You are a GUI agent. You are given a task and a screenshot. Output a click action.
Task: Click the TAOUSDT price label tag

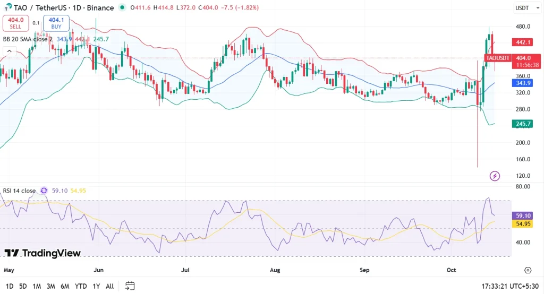(x=498, y=58)
